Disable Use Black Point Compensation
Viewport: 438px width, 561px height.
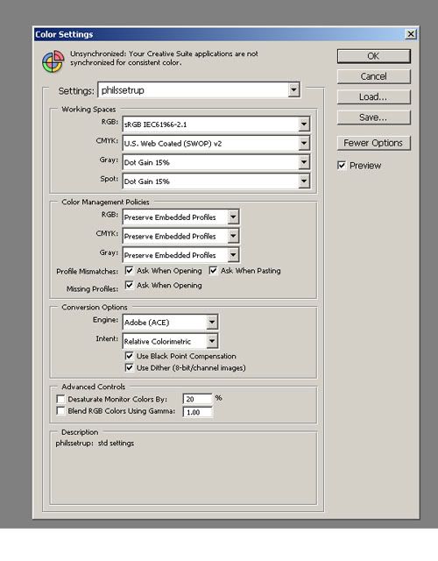click(129, 356)
